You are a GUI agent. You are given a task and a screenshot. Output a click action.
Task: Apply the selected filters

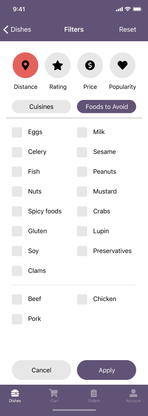[x=107, y=370]
